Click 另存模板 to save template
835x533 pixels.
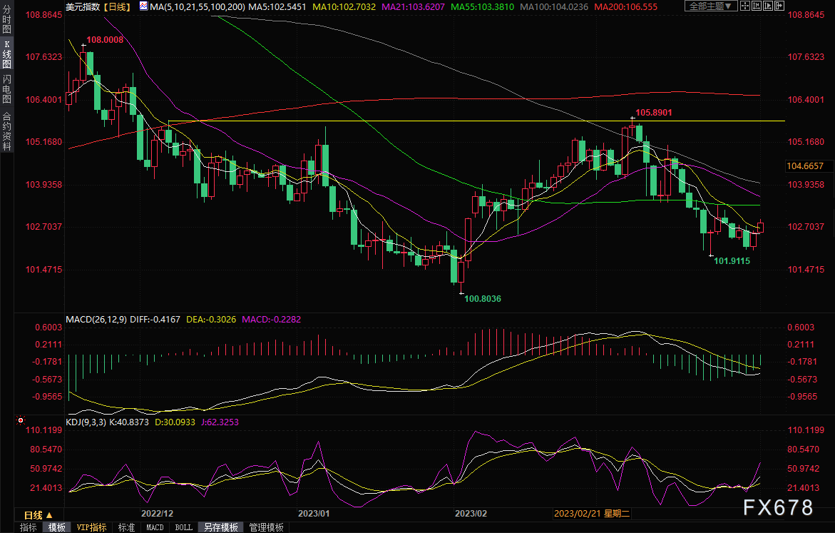220,527
